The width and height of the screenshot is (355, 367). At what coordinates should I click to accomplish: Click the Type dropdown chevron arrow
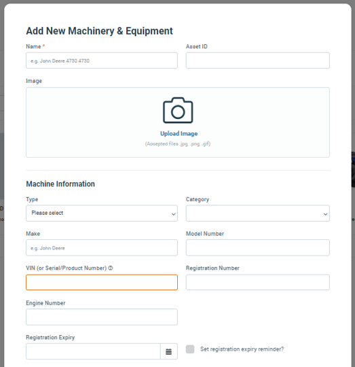tap(173, 214)
